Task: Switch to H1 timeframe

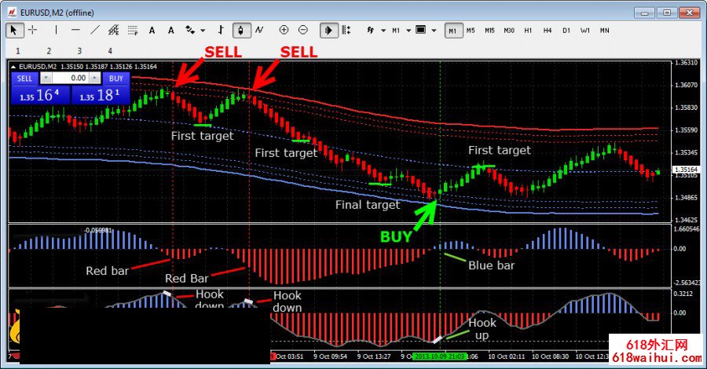Action: click(x=528, y=31)
